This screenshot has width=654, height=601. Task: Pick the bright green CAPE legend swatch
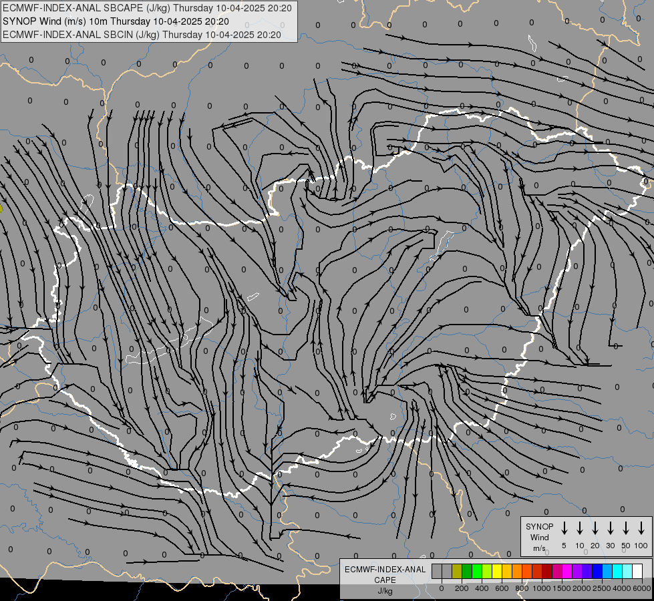coord(477,571)
